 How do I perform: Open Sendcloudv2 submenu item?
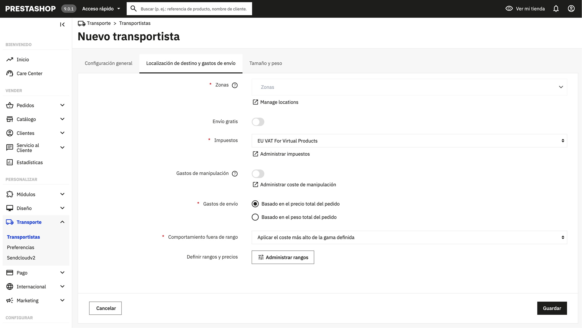[x=21, y=258]
